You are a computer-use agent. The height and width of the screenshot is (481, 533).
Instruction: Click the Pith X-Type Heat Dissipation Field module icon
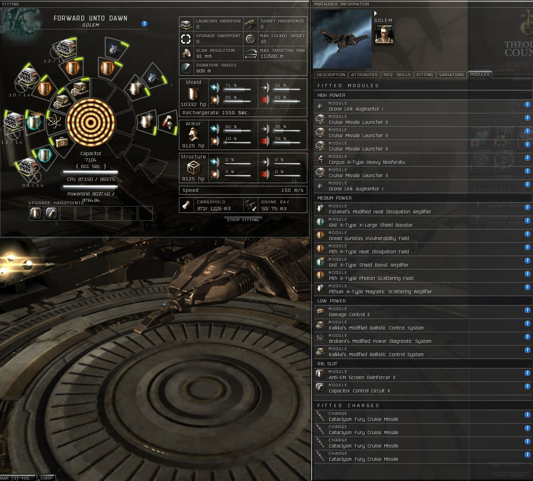(x=320, y=249)
